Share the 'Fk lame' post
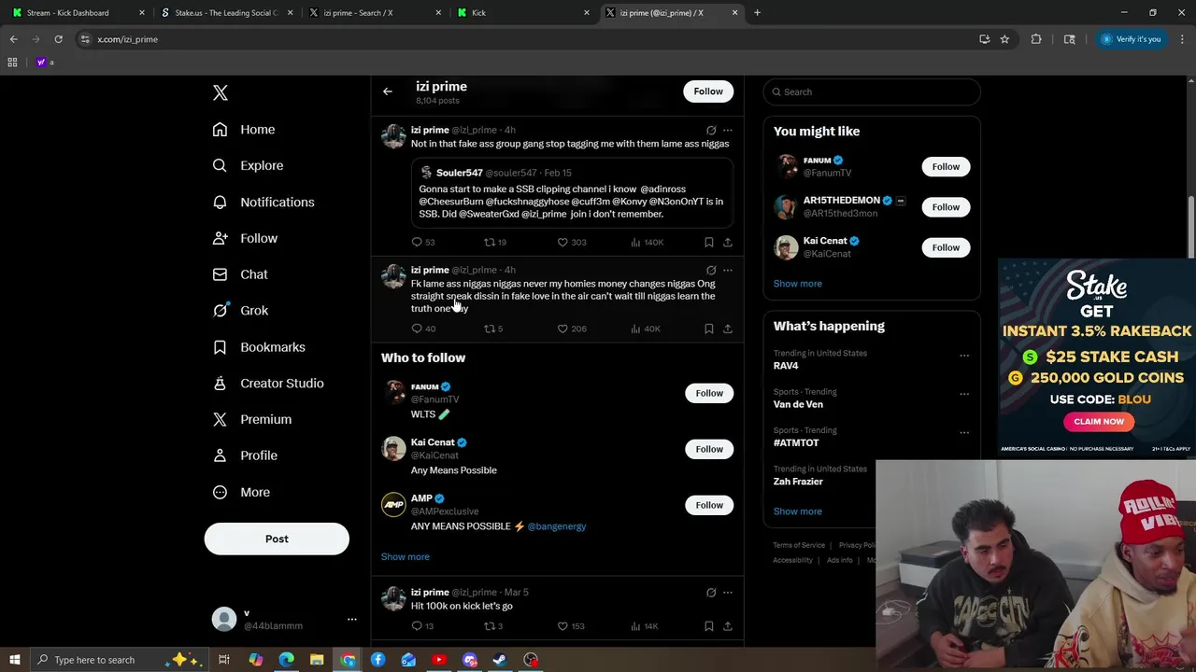1196x672 pixels. pos(728,329)
